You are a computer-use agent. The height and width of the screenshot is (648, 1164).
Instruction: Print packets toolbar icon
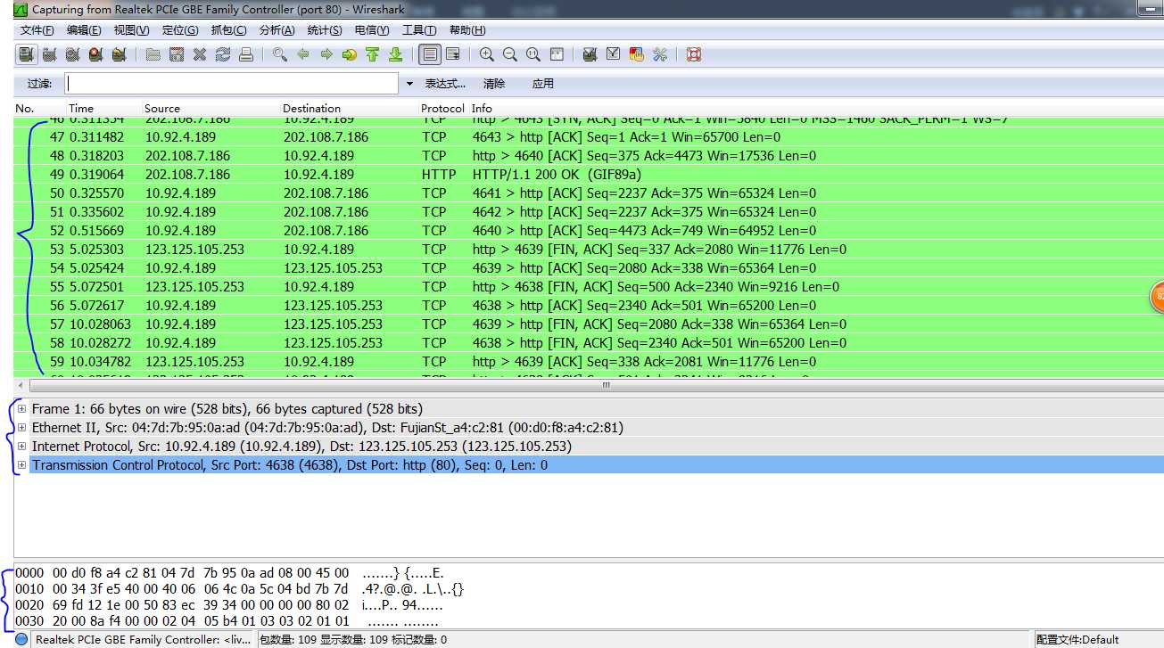coord(246,54)
